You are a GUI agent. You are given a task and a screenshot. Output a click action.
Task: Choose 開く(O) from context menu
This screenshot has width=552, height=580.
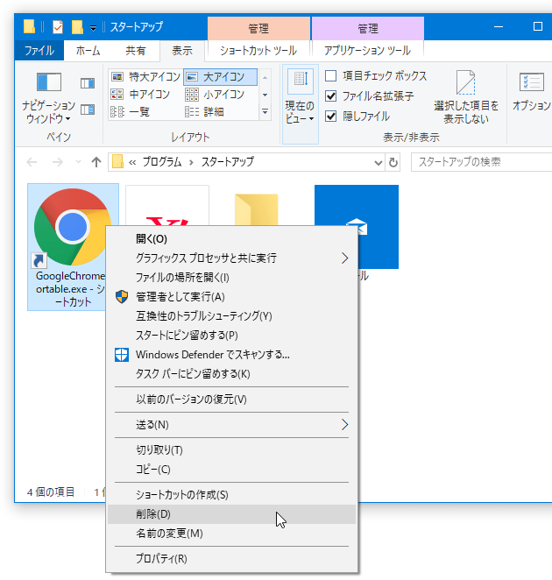point(232,239)
